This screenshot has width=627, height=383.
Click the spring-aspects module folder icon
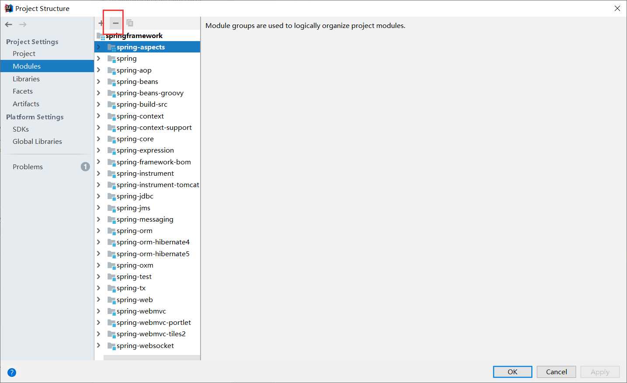tap(111, 47)
